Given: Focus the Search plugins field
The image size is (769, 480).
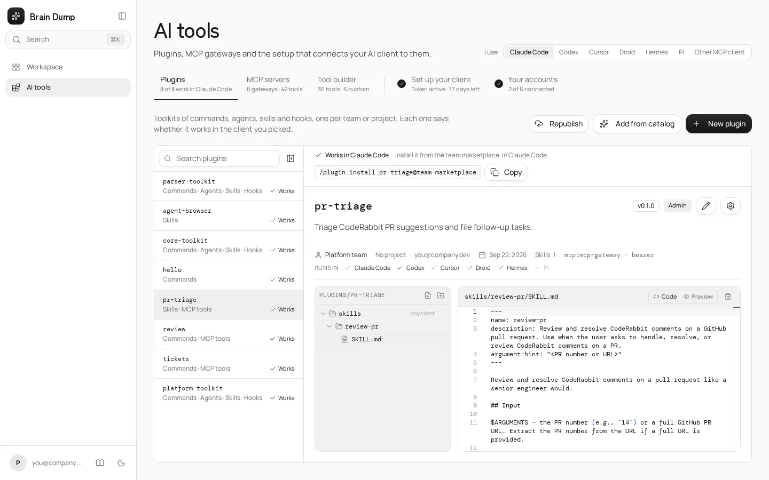Looking at the screenshot, I should [219, 158].
